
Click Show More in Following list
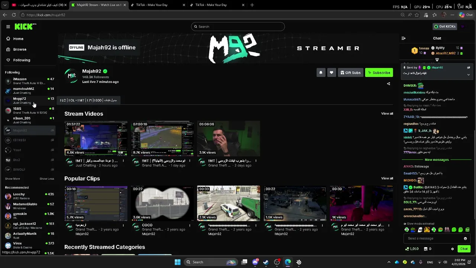coord(12,179)
